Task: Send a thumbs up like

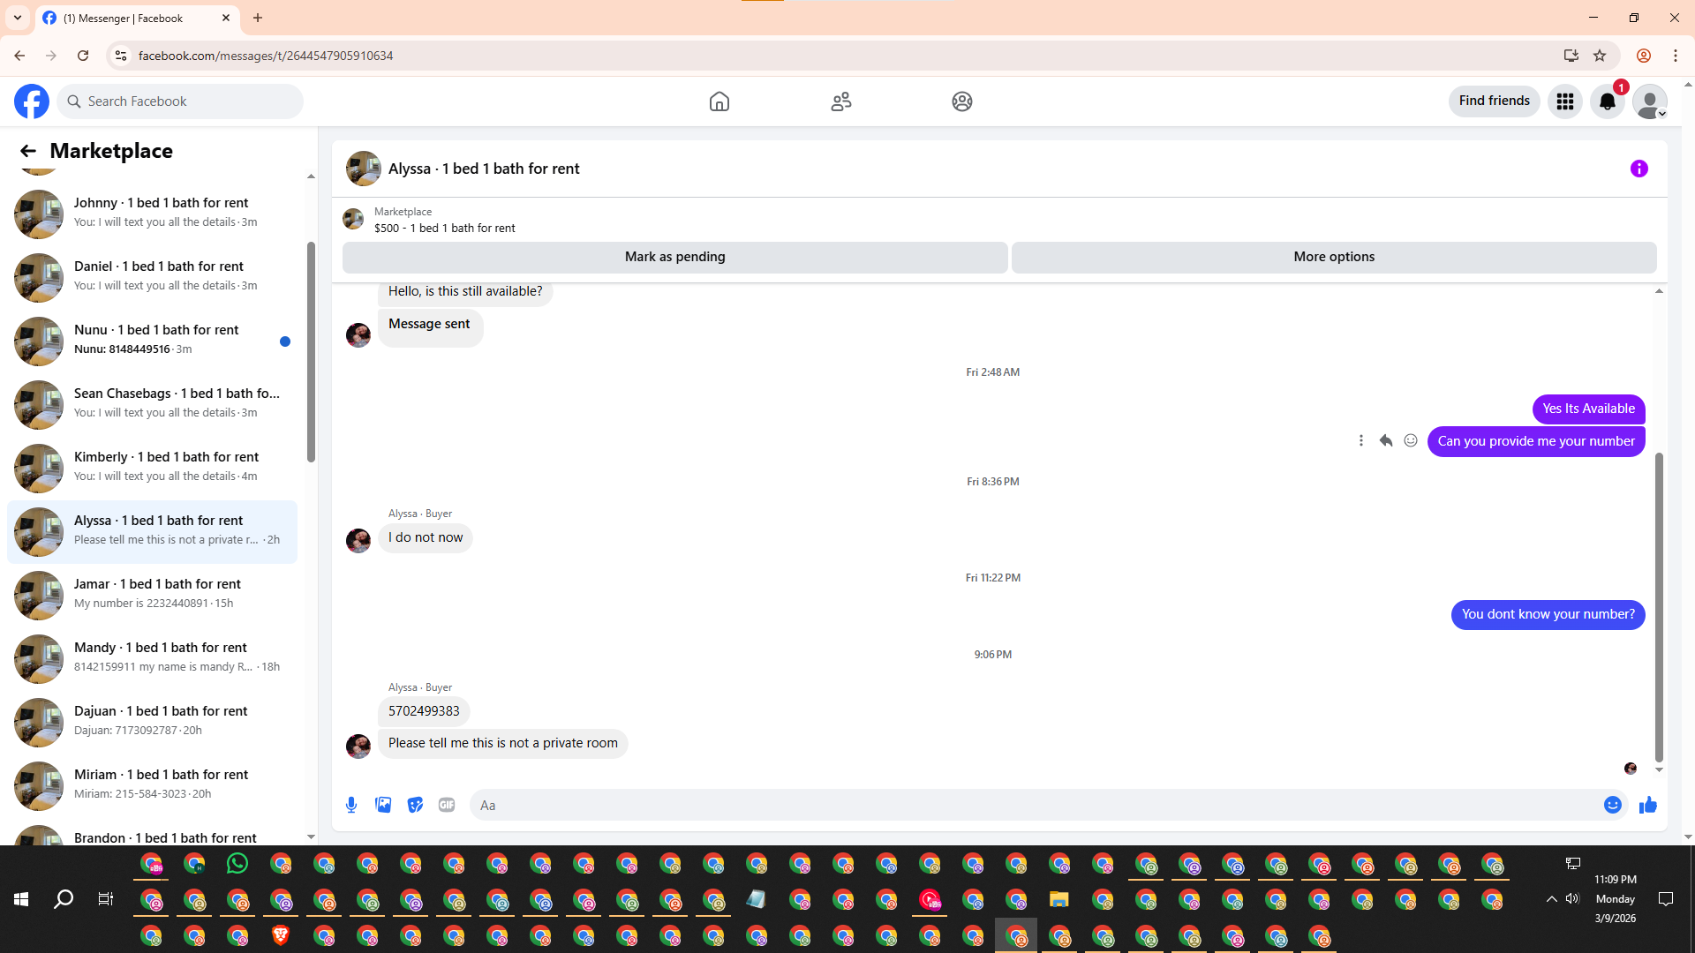Action: pos(1647,805)
